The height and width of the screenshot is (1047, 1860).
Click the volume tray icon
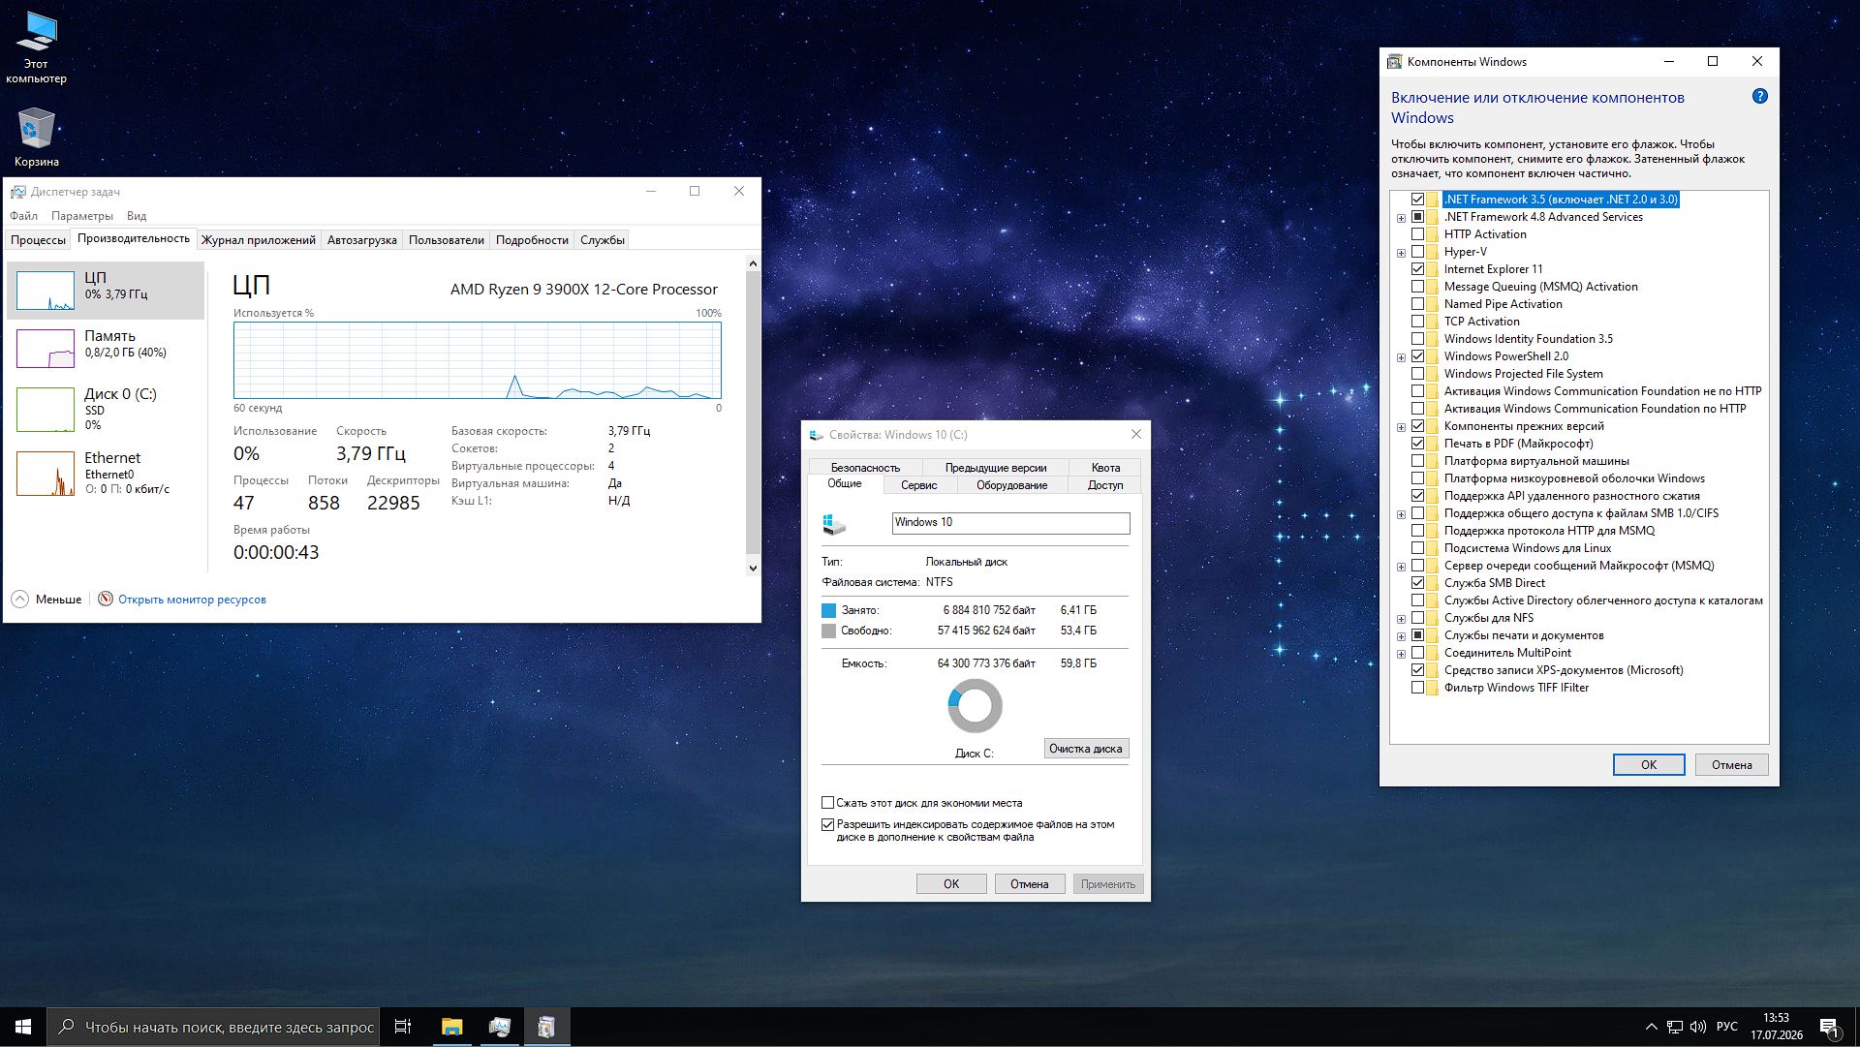1698,1027
